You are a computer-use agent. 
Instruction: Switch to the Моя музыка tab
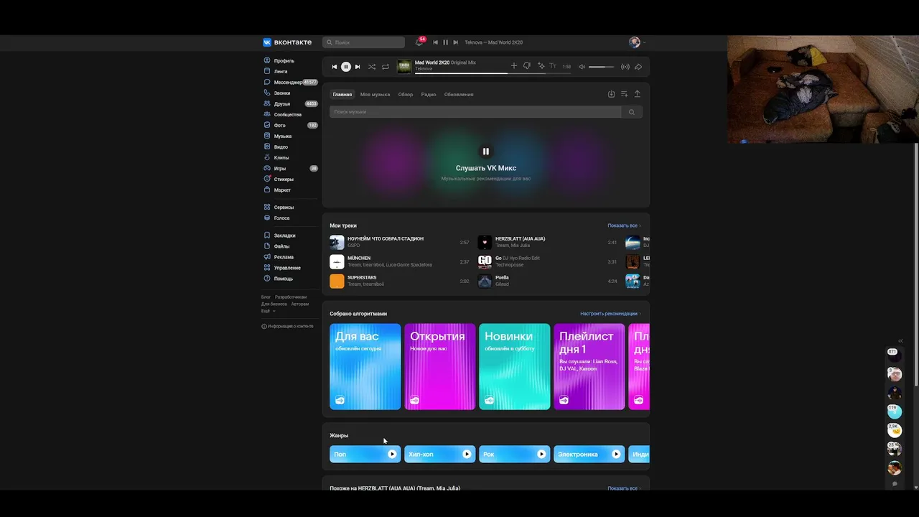pos(375,94)
